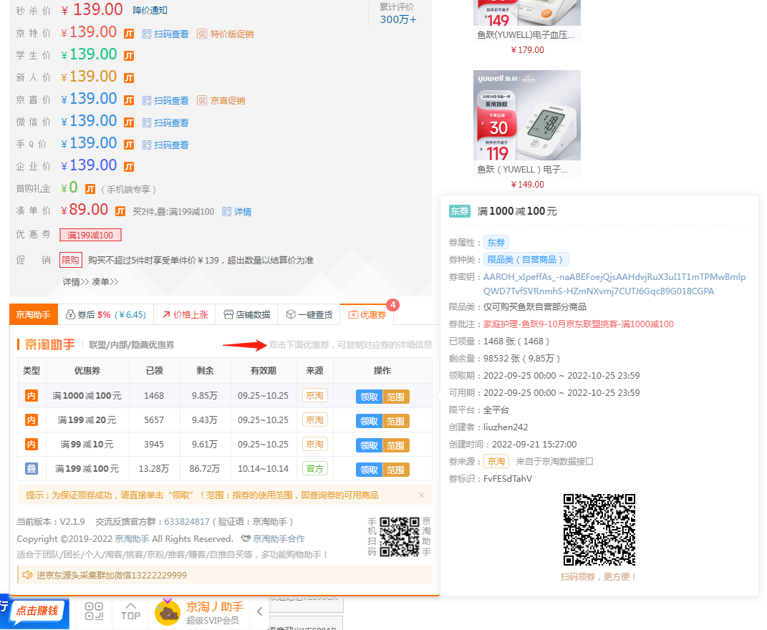
Task: Click the 东券 attribute tag in detail panel
Action: [x=496, y=243]
